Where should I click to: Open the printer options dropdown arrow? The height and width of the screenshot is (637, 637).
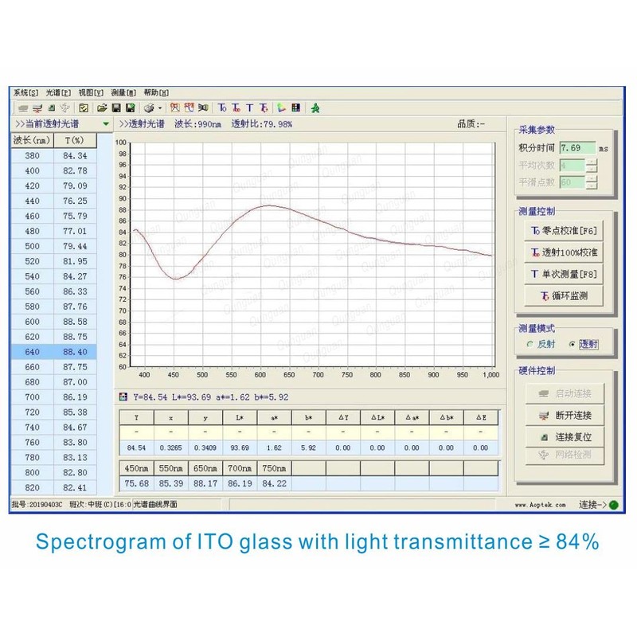[159, 107]
